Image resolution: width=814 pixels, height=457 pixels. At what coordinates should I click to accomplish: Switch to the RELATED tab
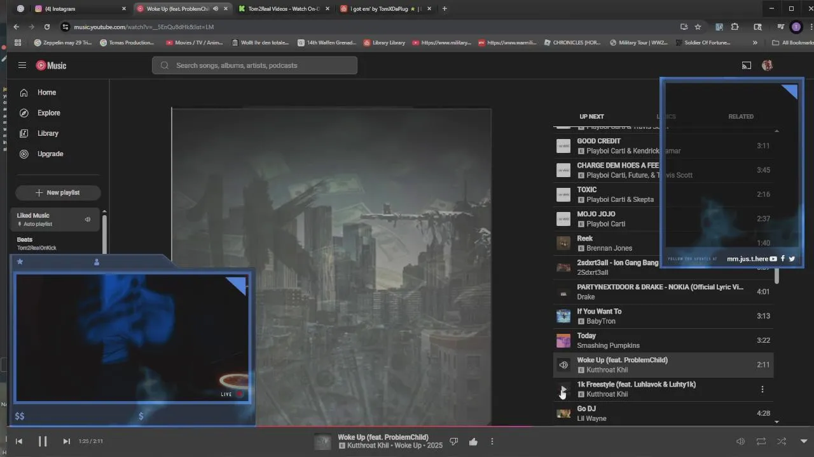[741, 117]
